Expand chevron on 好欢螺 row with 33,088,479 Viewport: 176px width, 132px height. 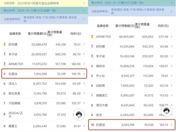(84, 44)
